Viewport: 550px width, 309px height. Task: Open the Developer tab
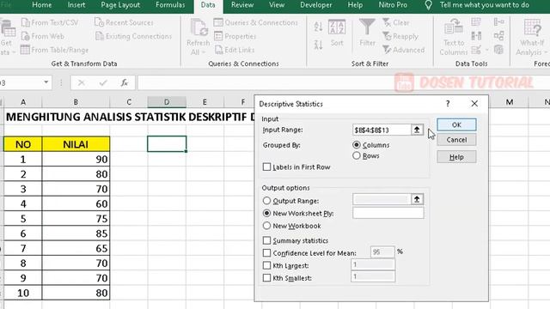(315, 5)
